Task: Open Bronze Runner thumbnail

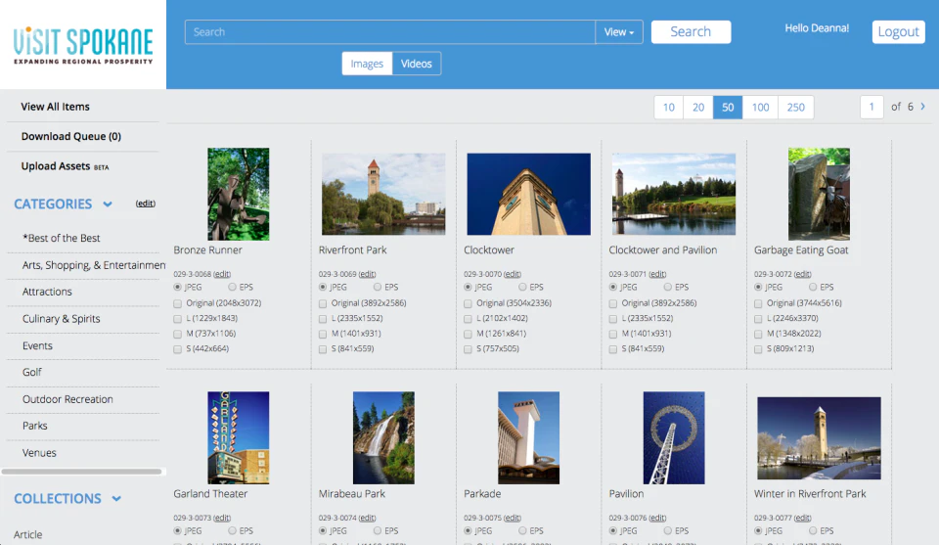Action: tap(239, 194)
